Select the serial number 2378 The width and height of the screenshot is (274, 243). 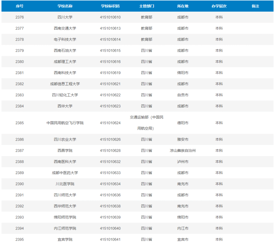[x=20, y=40]
